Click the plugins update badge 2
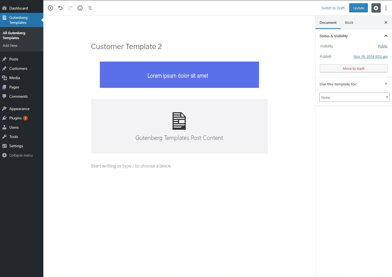 pyautogui.click(x=25, y=118)
